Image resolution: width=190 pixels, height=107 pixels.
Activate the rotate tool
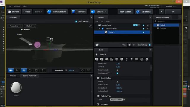30,70
